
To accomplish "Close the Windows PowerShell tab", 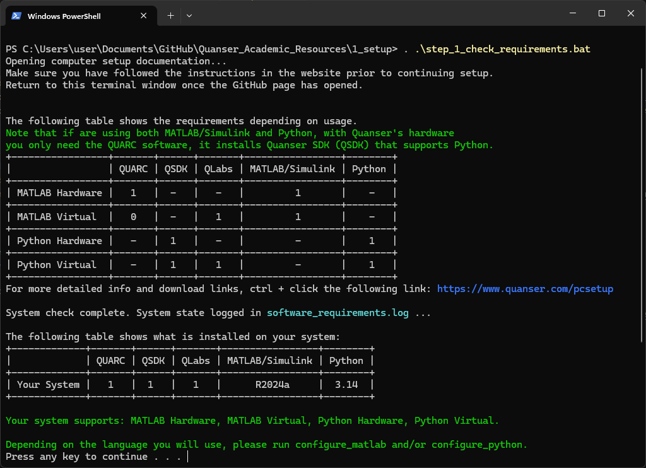I will click(x=143, y=16).
